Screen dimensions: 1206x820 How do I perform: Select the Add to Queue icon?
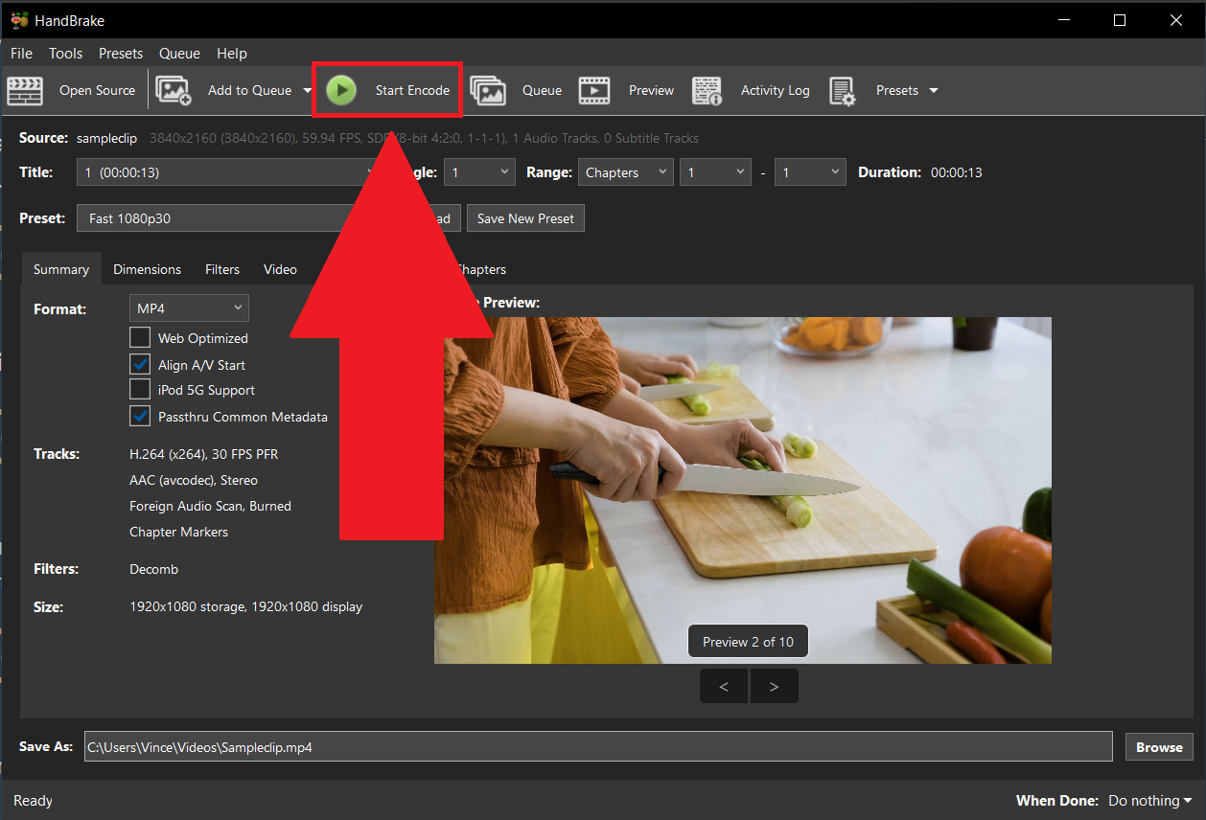[x=174, y=90]
